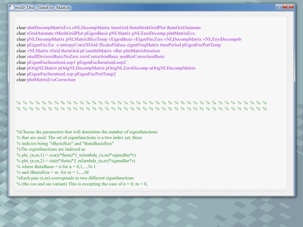
Task: Click the variable pIntMatrixEvo
Action: pos(181,34)
